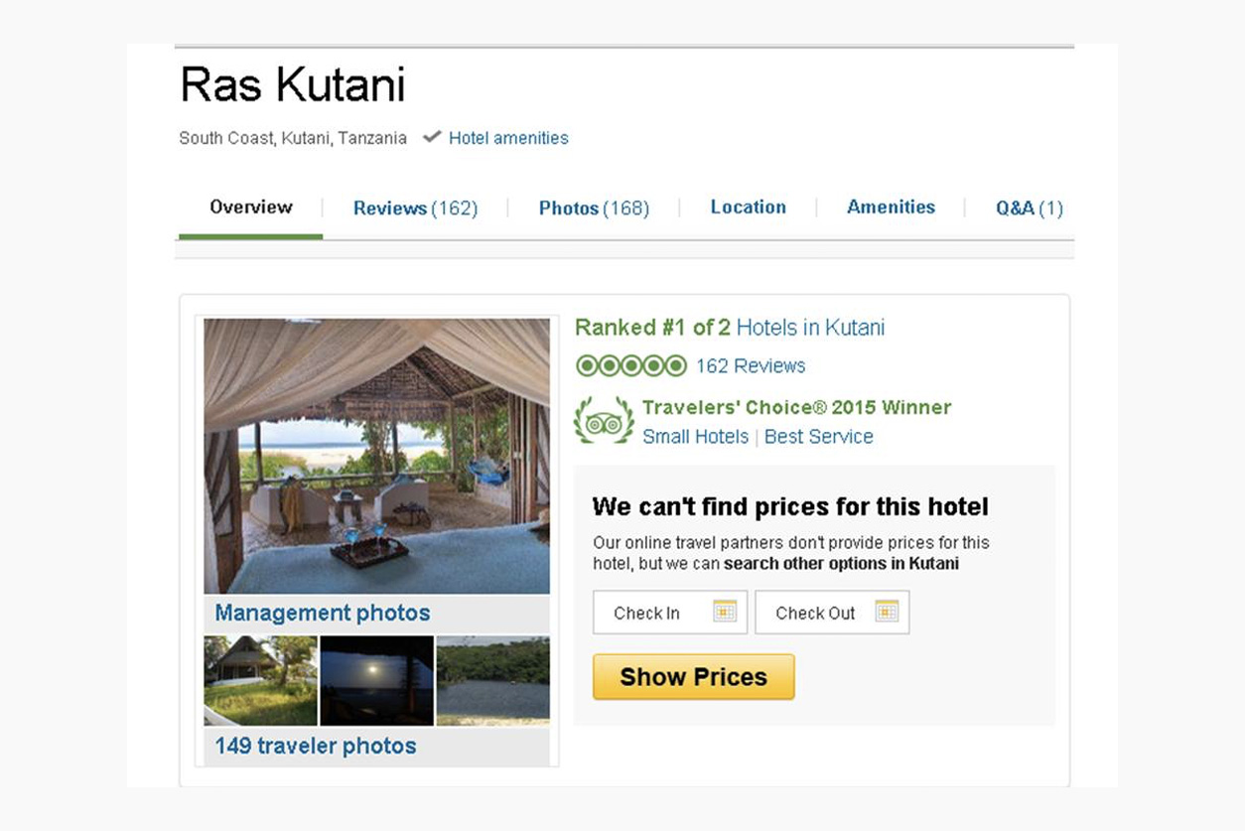Open the large beach bedroom management photo
The height and width of the screenshot is (831, 1245).
coord(376,456)
